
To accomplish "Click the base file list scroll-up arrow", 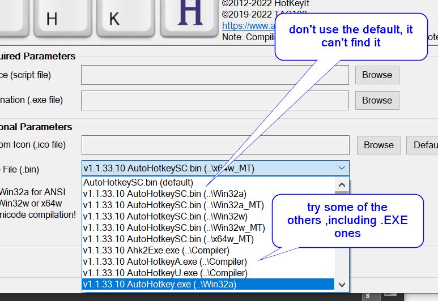I will 342,184.
